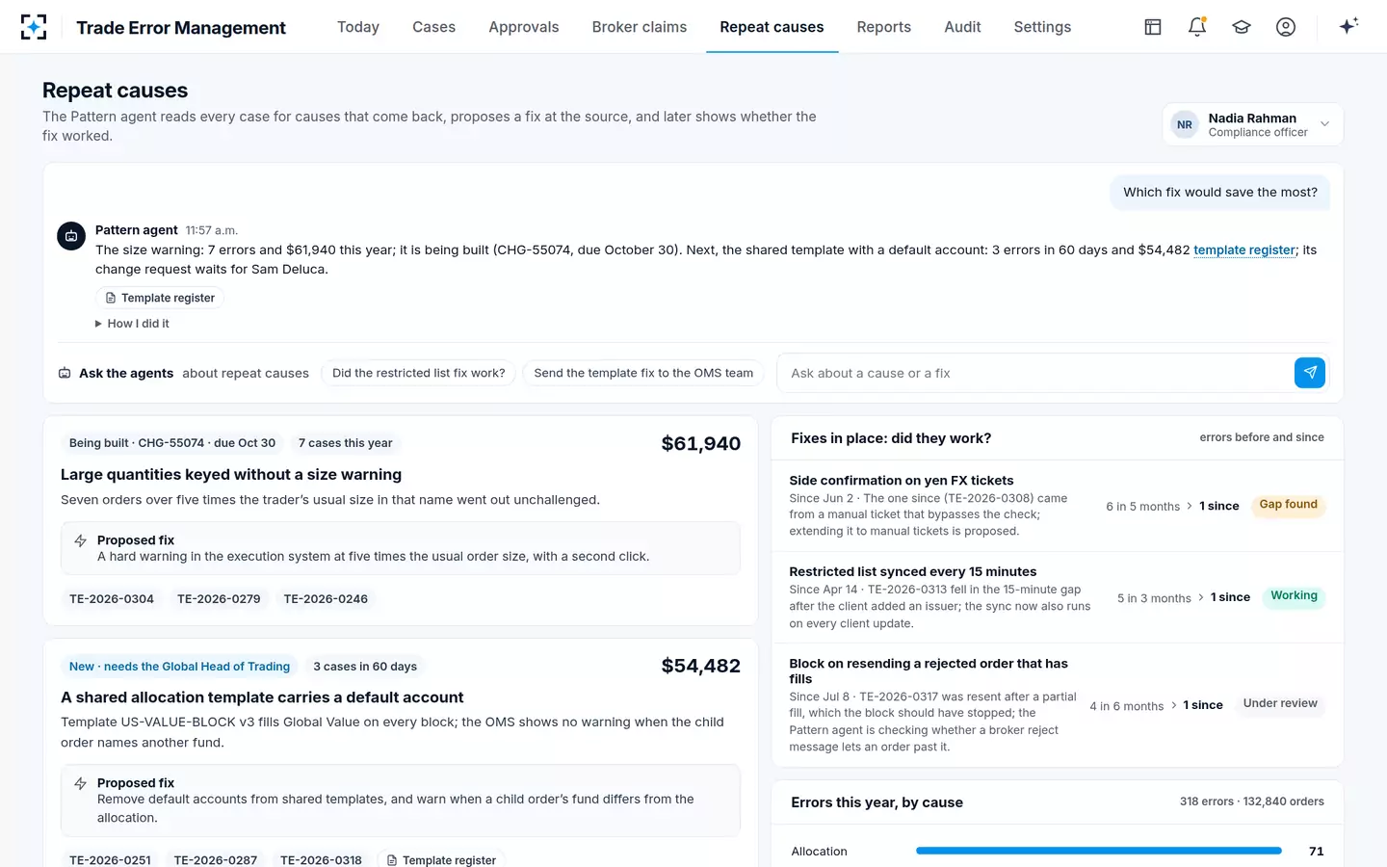Expand the How I did it disclosure
Viewport: 1387px width, 867px height.
coord(132,324)
